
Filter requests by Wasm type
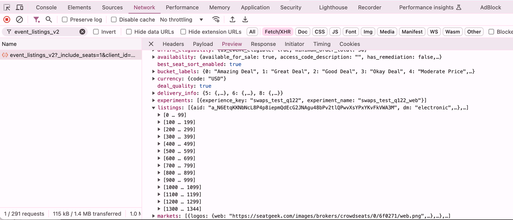coord(452,32)
